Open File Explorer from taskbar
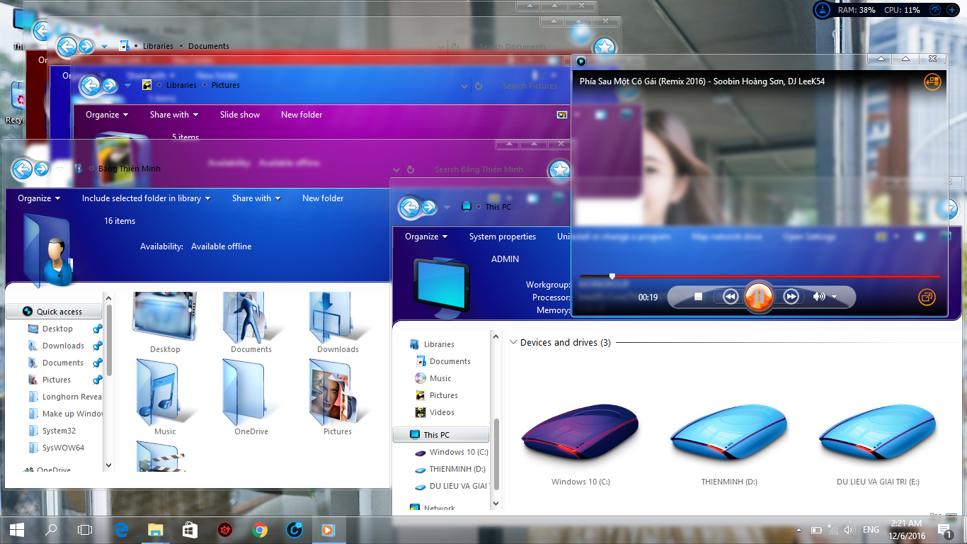Screen dimensions: 967x544 click(x=156, y=529)
